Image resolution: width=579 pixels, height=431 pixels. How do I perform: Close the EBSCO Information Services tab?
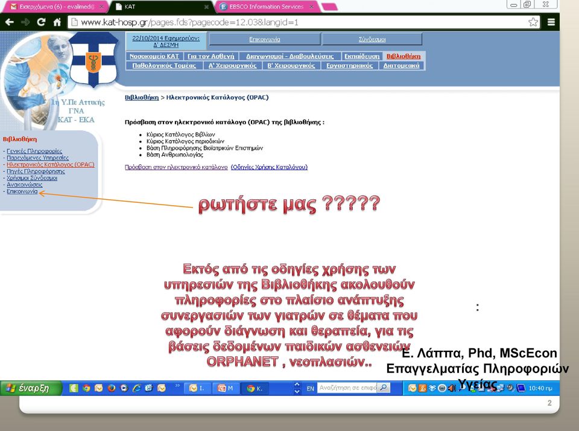tap(311, 7)
